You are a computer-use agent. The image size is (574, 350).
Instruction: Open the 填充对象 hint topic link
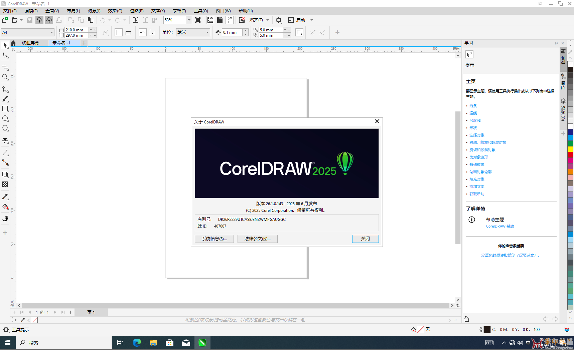click(477, 179)
